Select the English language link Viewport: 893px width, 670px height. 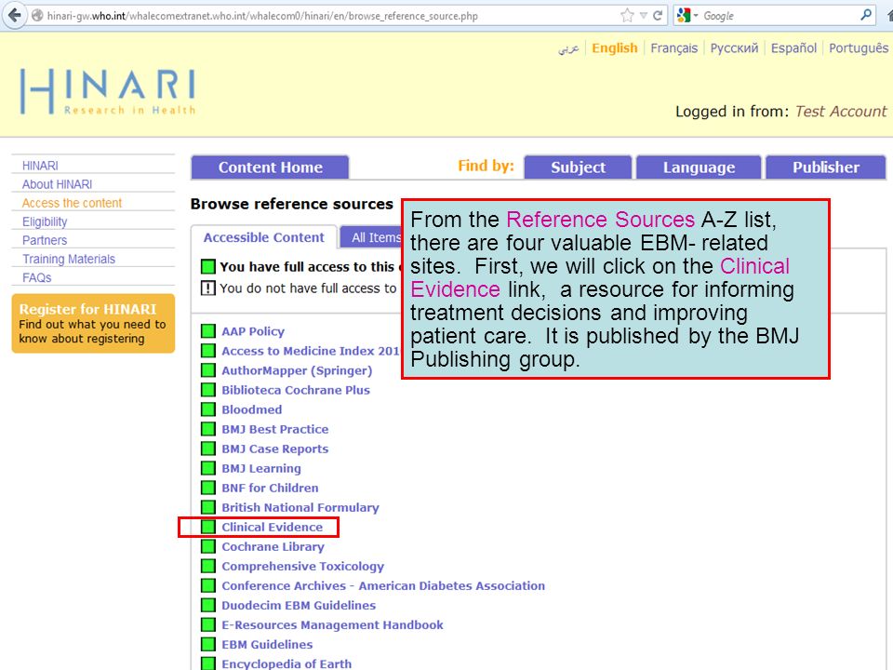(615, 47)
